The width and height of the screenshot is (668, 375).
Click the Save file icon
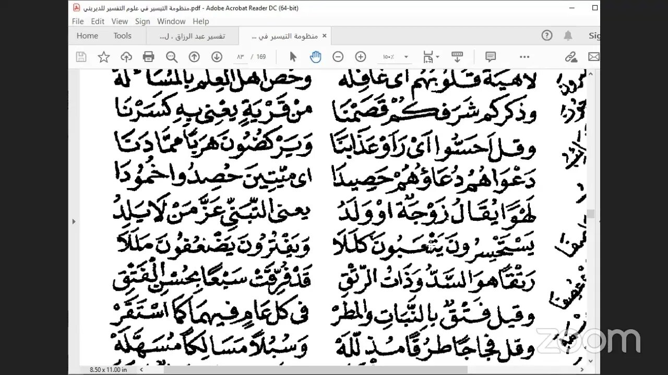81,57
